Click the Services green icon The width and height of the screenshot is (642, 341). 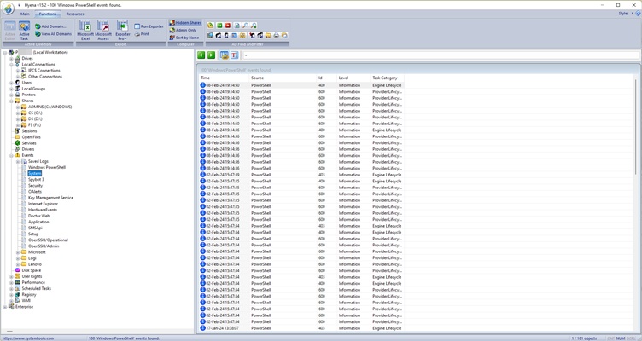[x=18, y=143]
